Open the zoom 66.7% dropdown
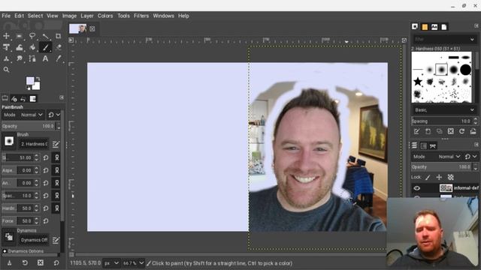 click(133, 263)
